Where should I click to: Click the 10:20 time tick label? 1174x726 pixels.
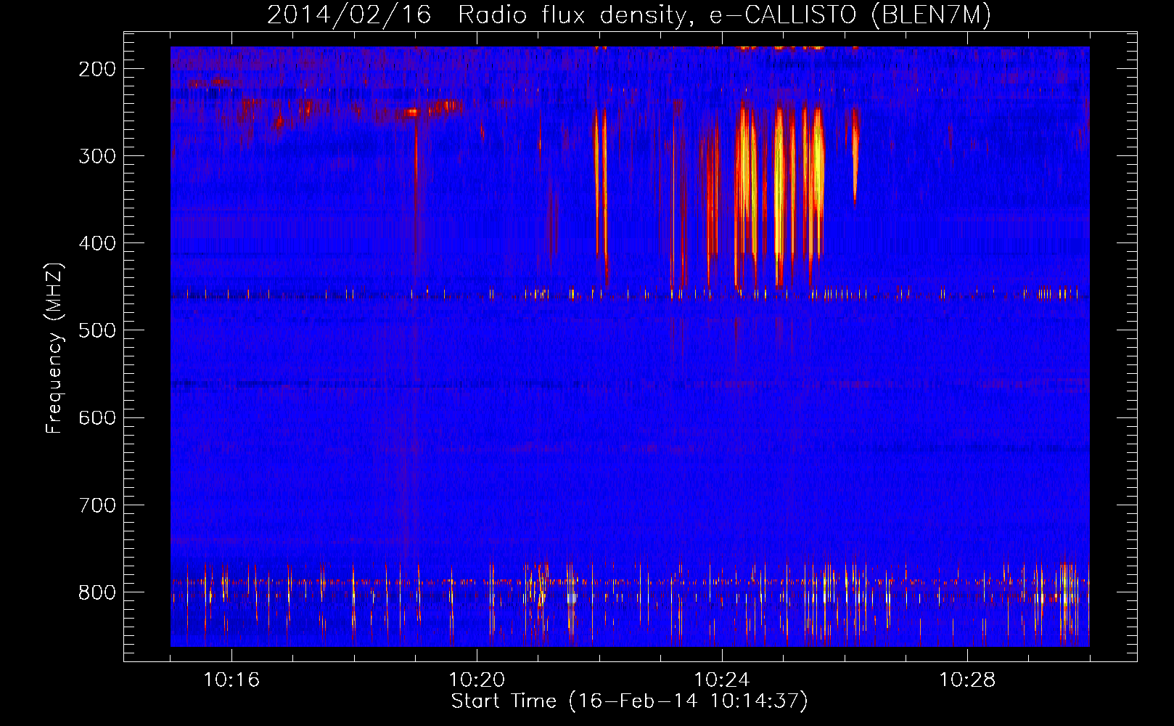coord(477,680)
